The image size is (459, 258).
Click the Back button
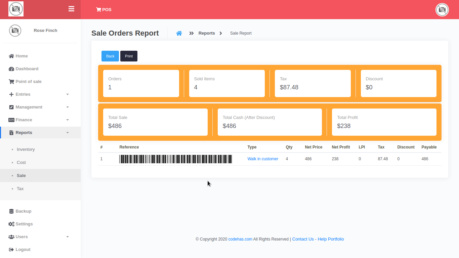click(x=110, y=56)
